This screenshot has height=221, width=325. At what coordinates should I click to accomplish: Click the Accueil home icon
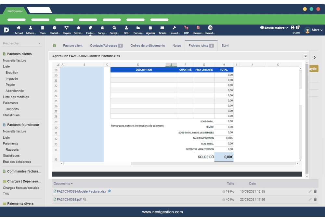coord(19,29)
